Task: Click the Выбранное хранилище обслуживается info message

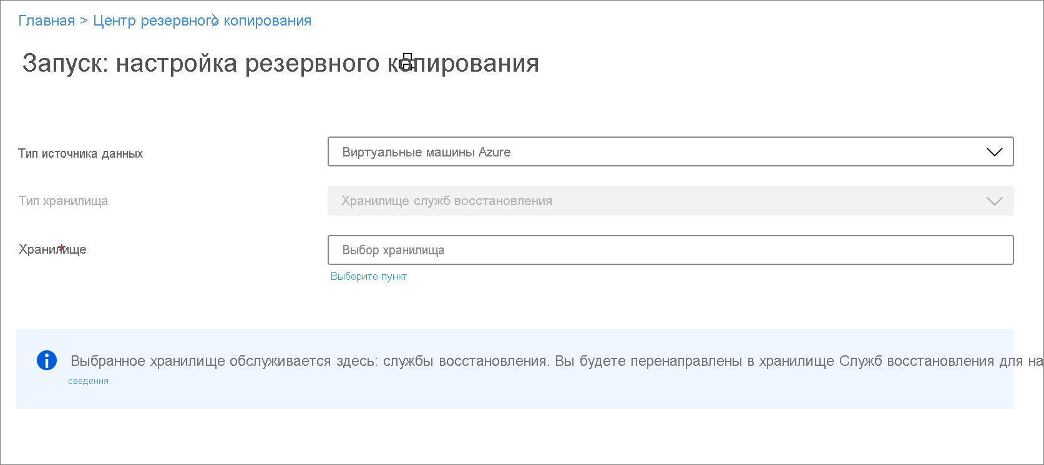Action: (557, 361)
